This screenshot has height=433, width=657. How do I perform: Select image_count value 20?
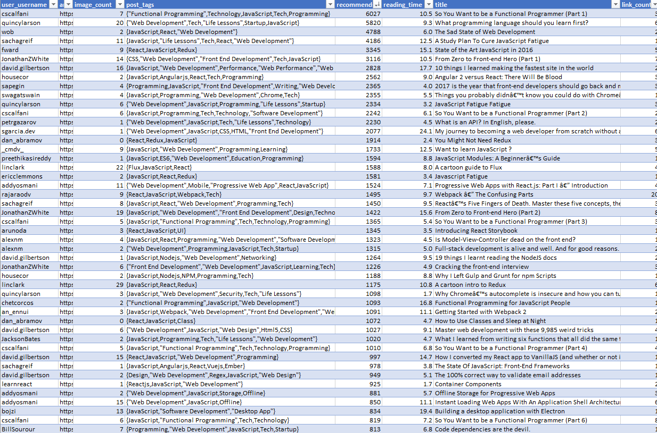(120, 23)
